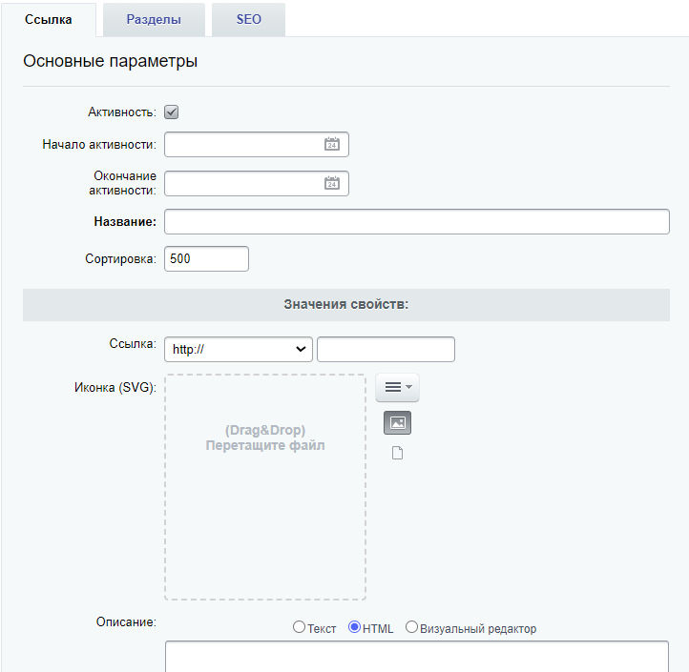Click the Описание text area
The height and width of the screenshot is (672, 689).
click(x=417, y=657)
